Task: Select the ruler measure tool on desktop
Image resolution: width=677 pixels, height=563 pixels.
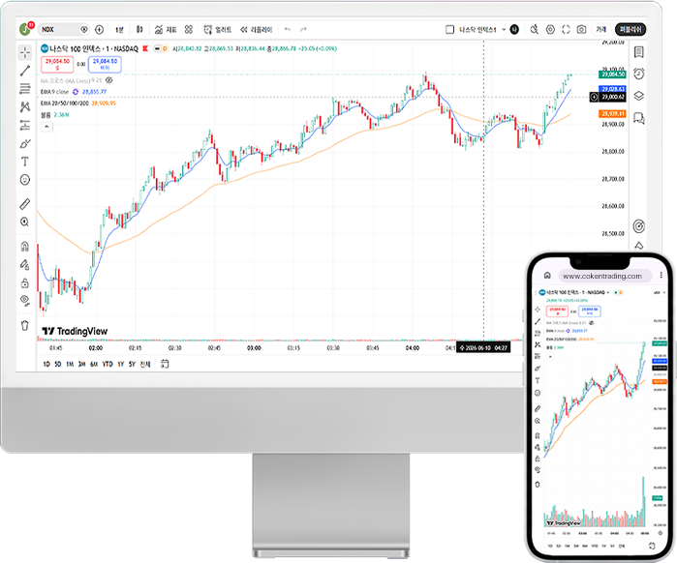Action: (x=25, y=204)
